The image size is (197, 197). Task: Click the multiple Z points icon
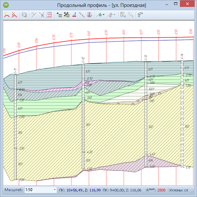tap(67, 15)
